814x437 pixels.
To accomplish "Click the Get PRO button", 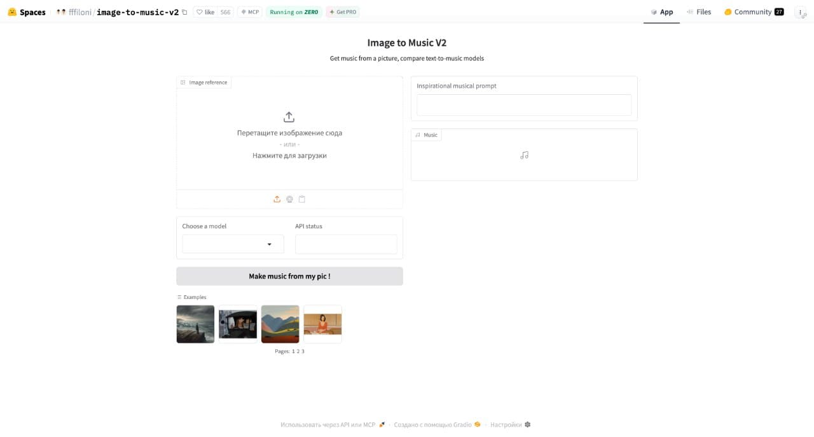I will pos(343,12).
